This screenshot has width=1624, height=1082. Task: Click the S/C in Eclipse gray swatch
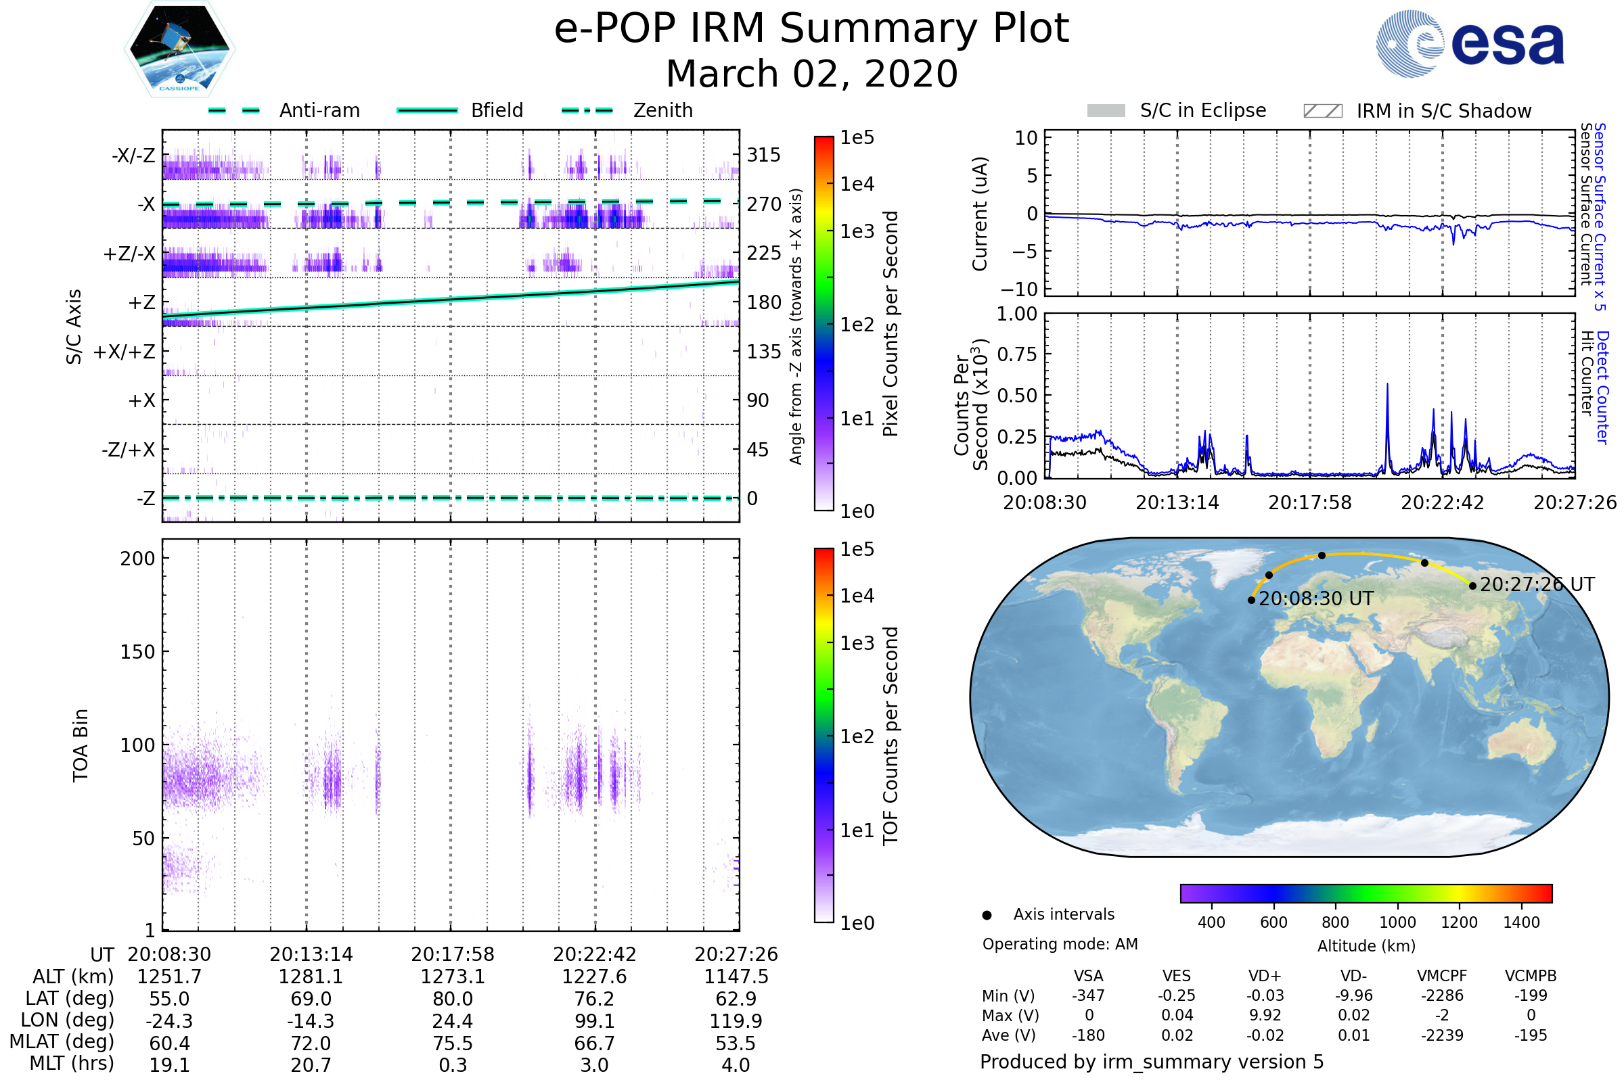point(1106,111)
